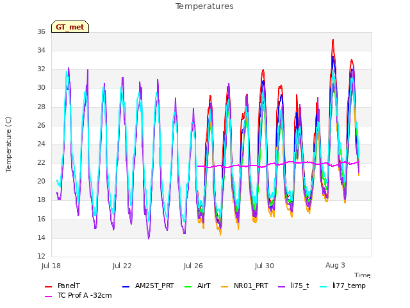
Task: Click the Jul 30 axis tick label
Action: pyautogui.click(x=265, y=266)
